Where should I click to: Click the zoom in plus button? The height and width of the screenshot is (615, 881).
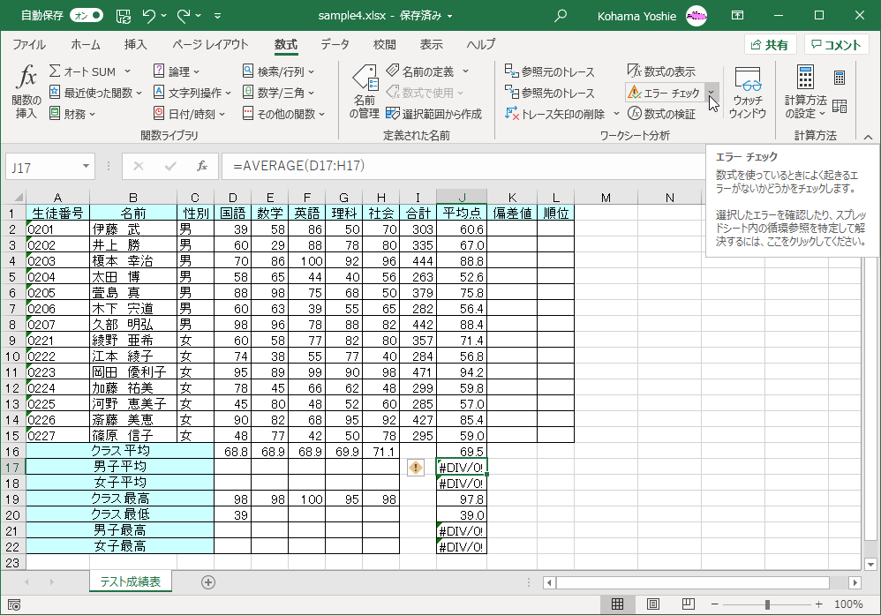(818, 604)
